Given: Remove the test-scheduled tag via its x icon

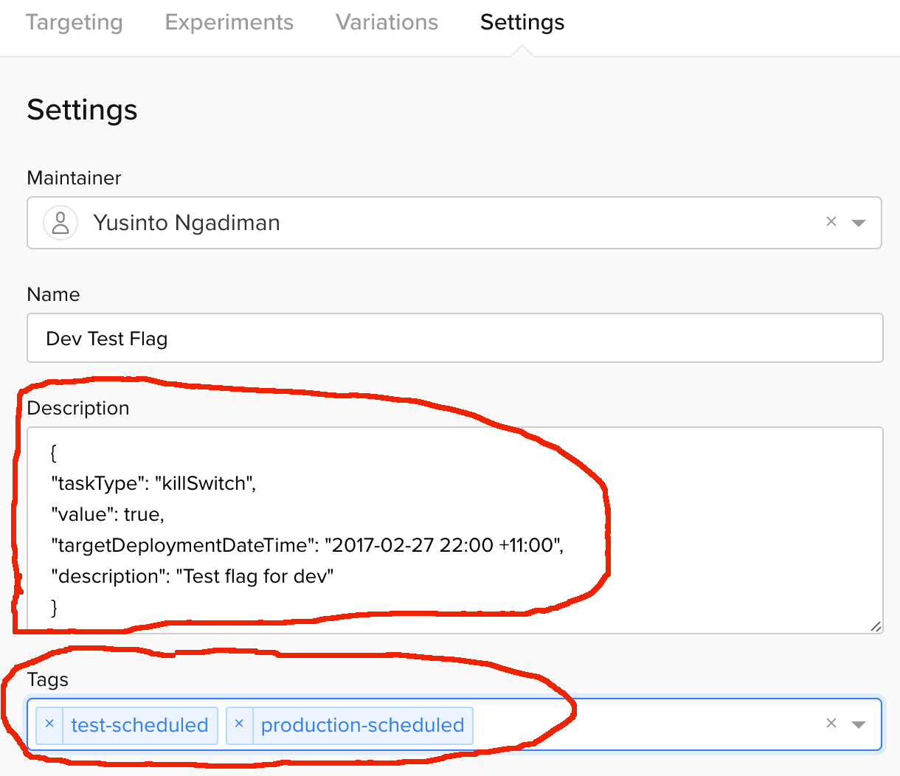Looking at the screenshot, I should [49, 725].
